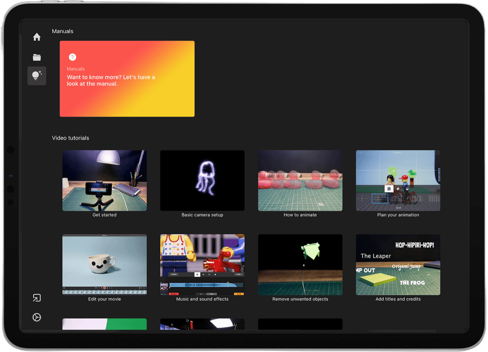Viewport: 488px width, 352px height.
Task: Watch the How to animate video
Action: [x=300, y=180]
